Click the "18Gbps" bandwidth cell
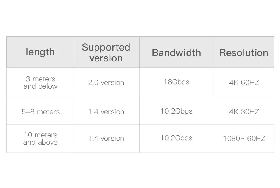Viewport: 280px width, 188px height. click(x=176, y=82)
